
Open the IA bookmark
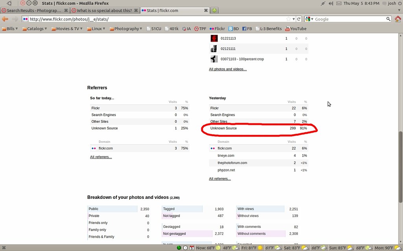tap(187, 29)
